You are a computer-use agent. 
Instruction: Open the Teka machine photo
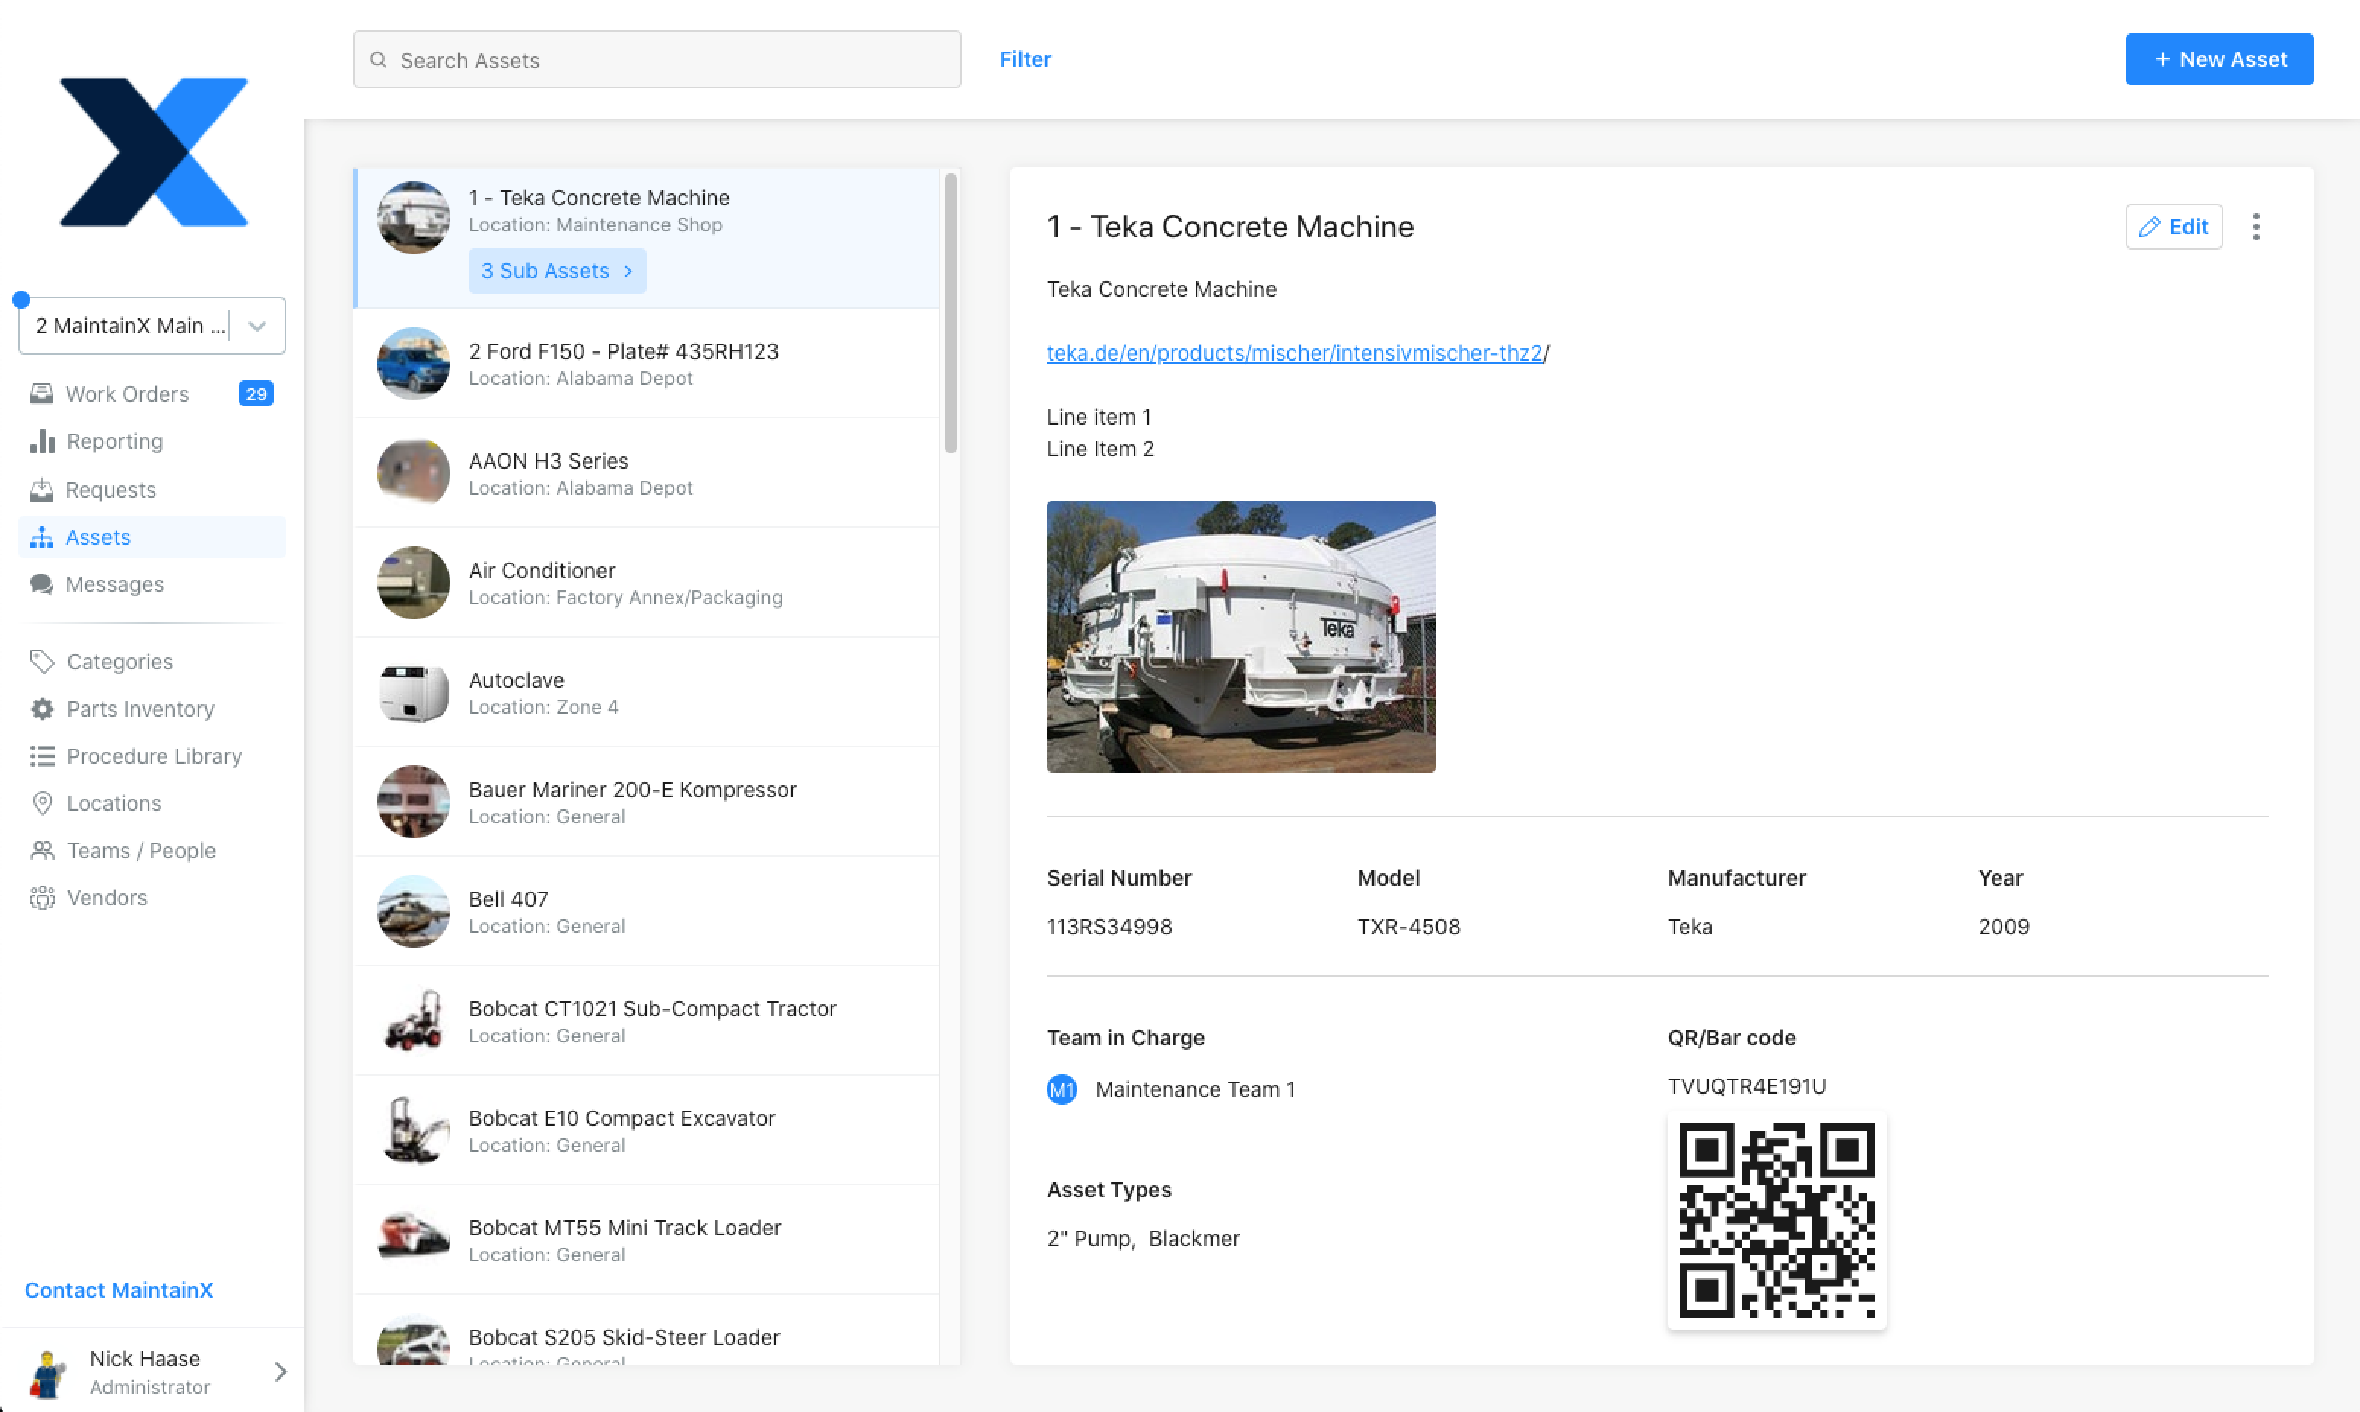pyautogui.click(x=1242, y=637)
